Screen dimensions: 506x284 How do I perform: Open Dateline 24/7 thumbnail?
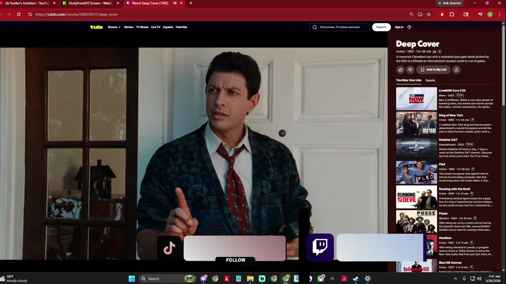416,148
